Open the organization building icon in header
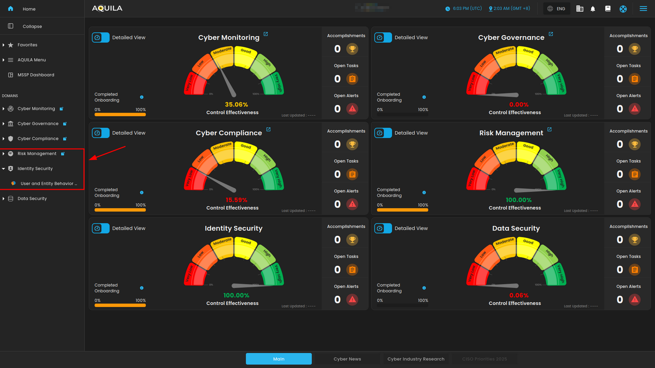The image size is (655, 368). tap(579, 9)
